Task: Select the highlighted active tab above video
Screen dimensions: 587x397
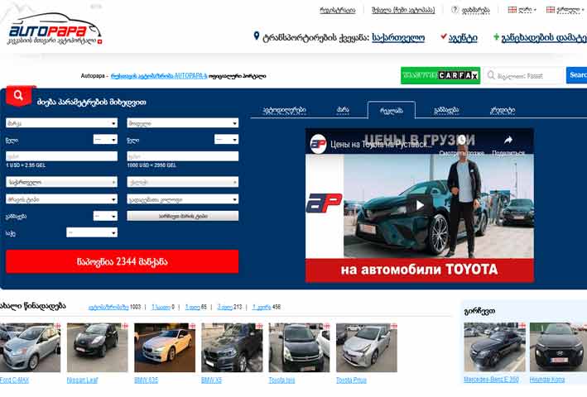Action: tap(392, 110)
